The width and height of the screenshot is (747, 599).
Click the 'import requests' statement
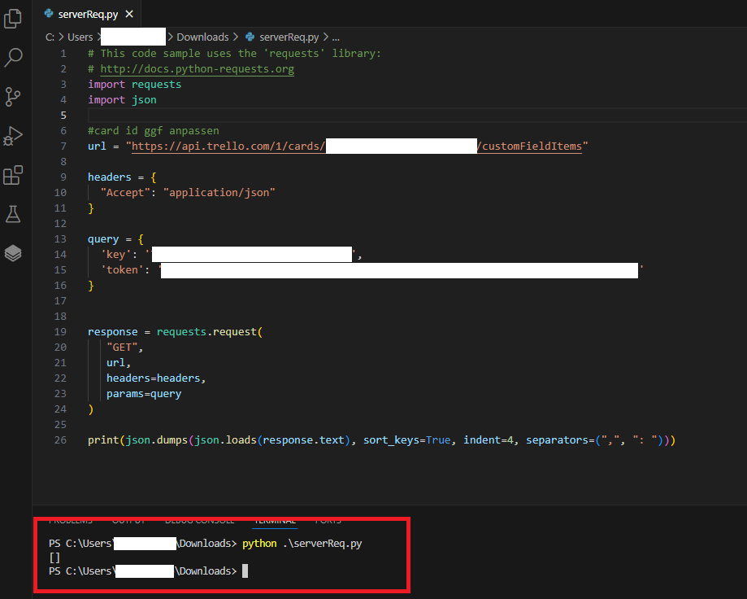(x=134, y=85)
